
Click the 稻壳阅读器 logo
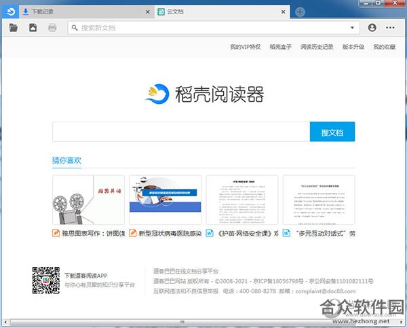[x=204, y=94]
